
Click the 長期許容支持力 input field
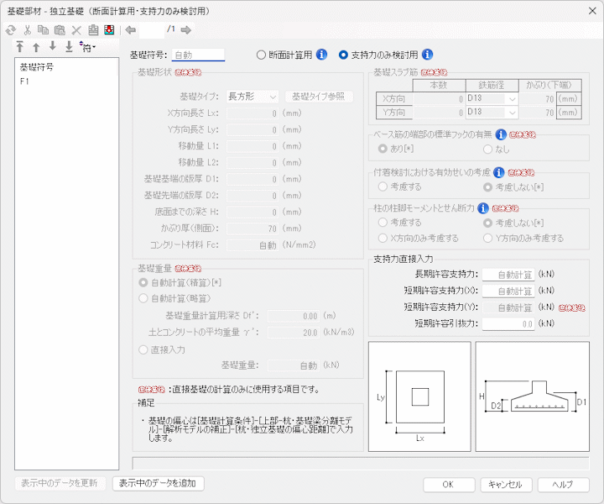point(508,275)
